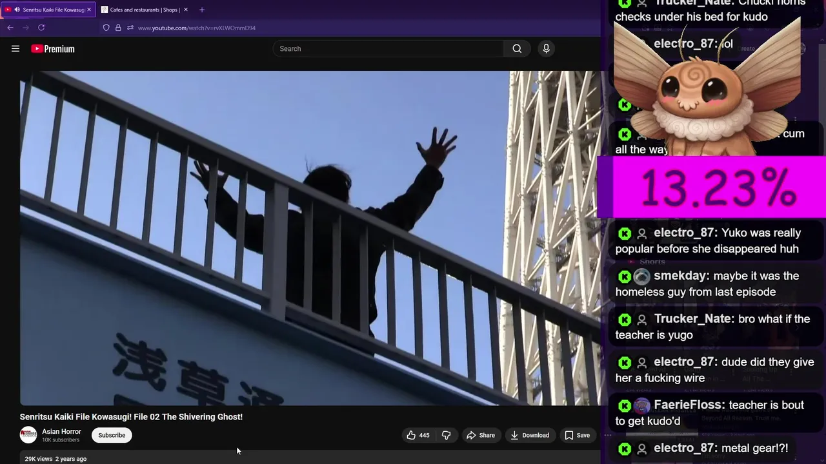Switch to the Cafes and restaurants tab
The height and width of the screenshot is (464, 826).
point(145,10)
